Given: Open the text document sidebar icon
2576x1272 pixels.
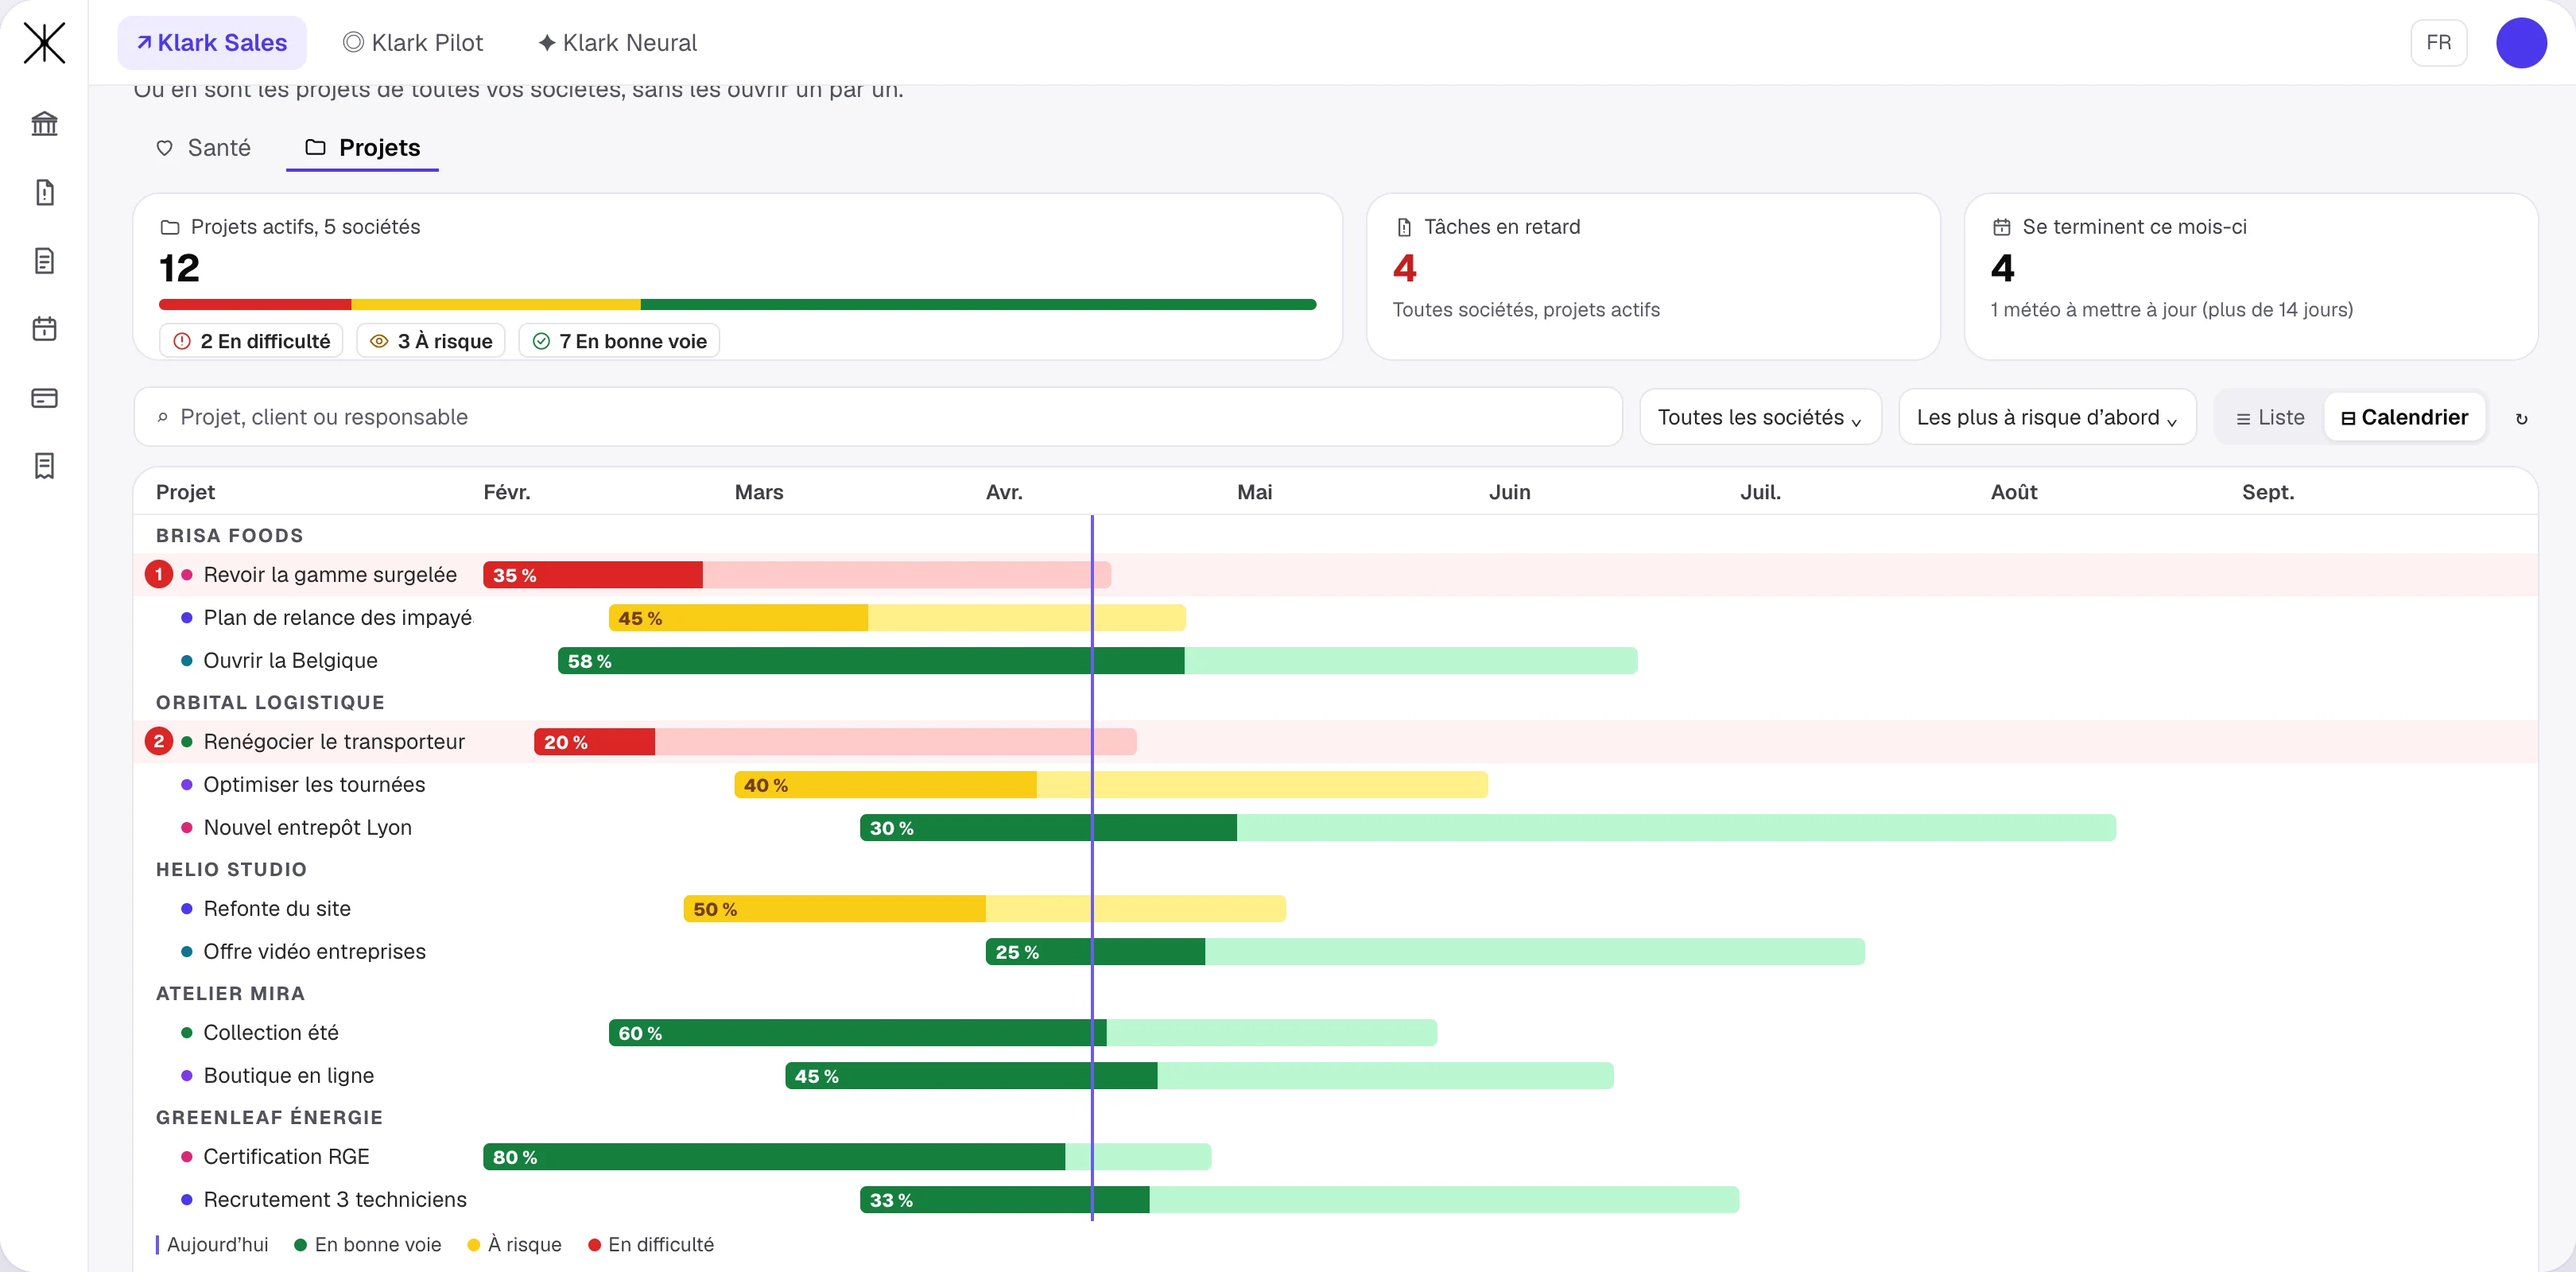Looking at the screenshot, I should tap(44, 261).
